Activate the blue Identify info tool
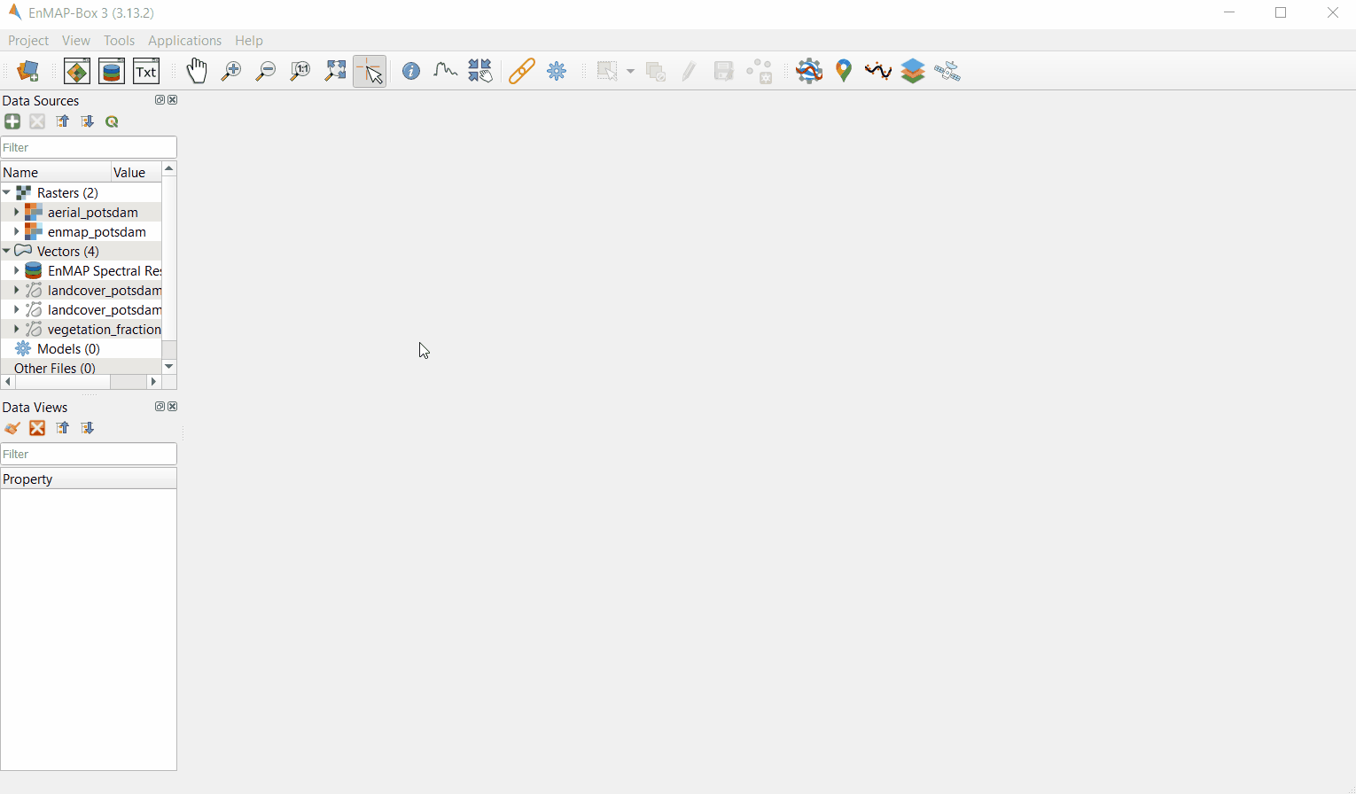This screenshot has width=1356, height=794. click(x=411, y=71)
